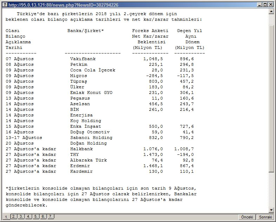The height and width of the screenshot is (222, 276).
Task: Click the Sonraki button
Action: tap(265, 217)
